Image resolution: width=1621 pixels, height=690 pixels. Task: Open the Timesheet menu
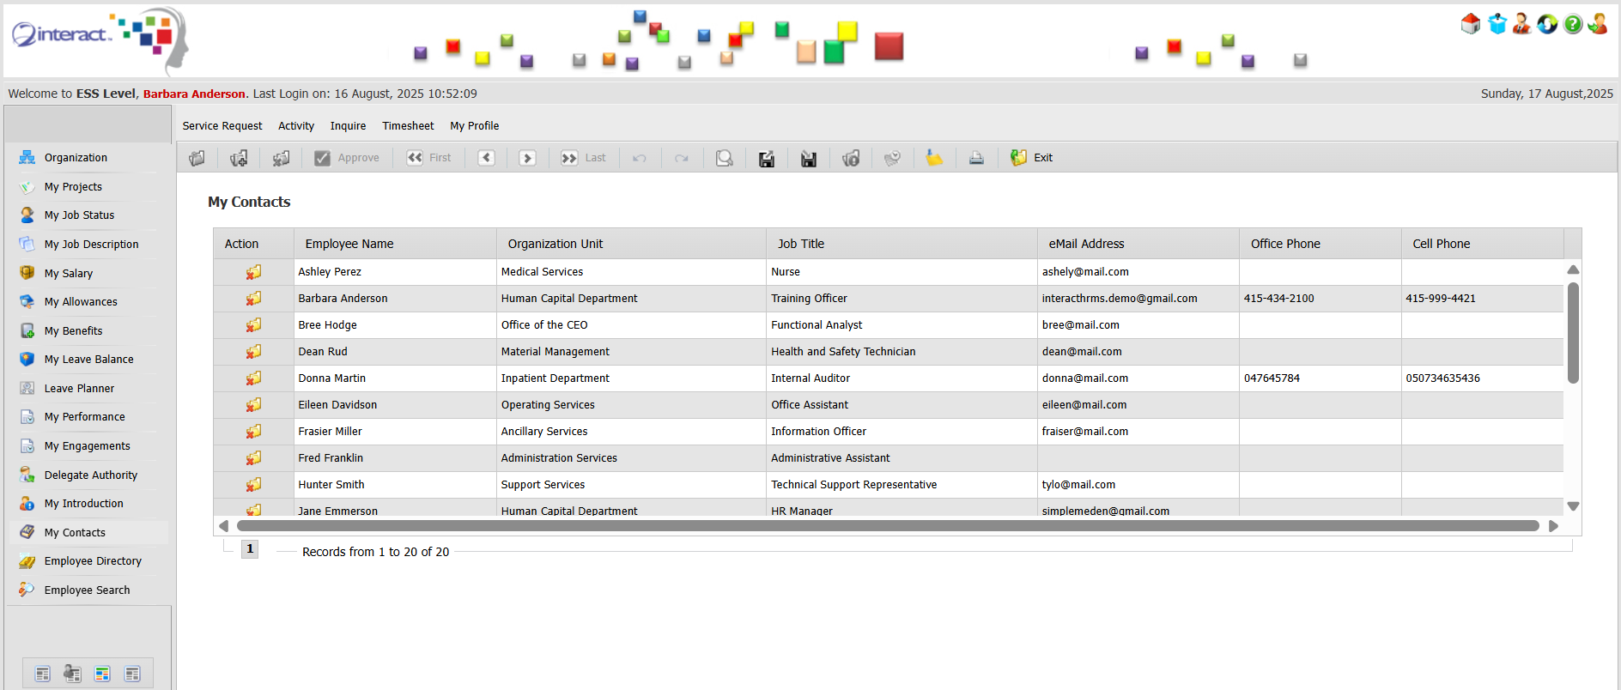pos(408,126)
